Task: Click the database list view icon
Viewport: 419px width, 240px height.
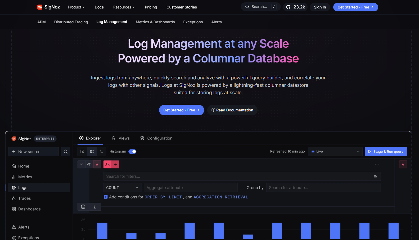Action: [83, 207]
